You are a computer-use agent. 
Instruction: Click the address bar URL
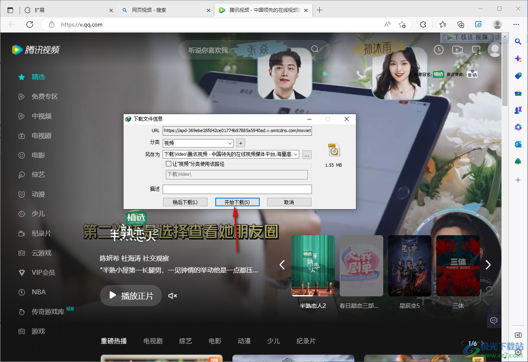pyautogui.click(x=82, y=24)
